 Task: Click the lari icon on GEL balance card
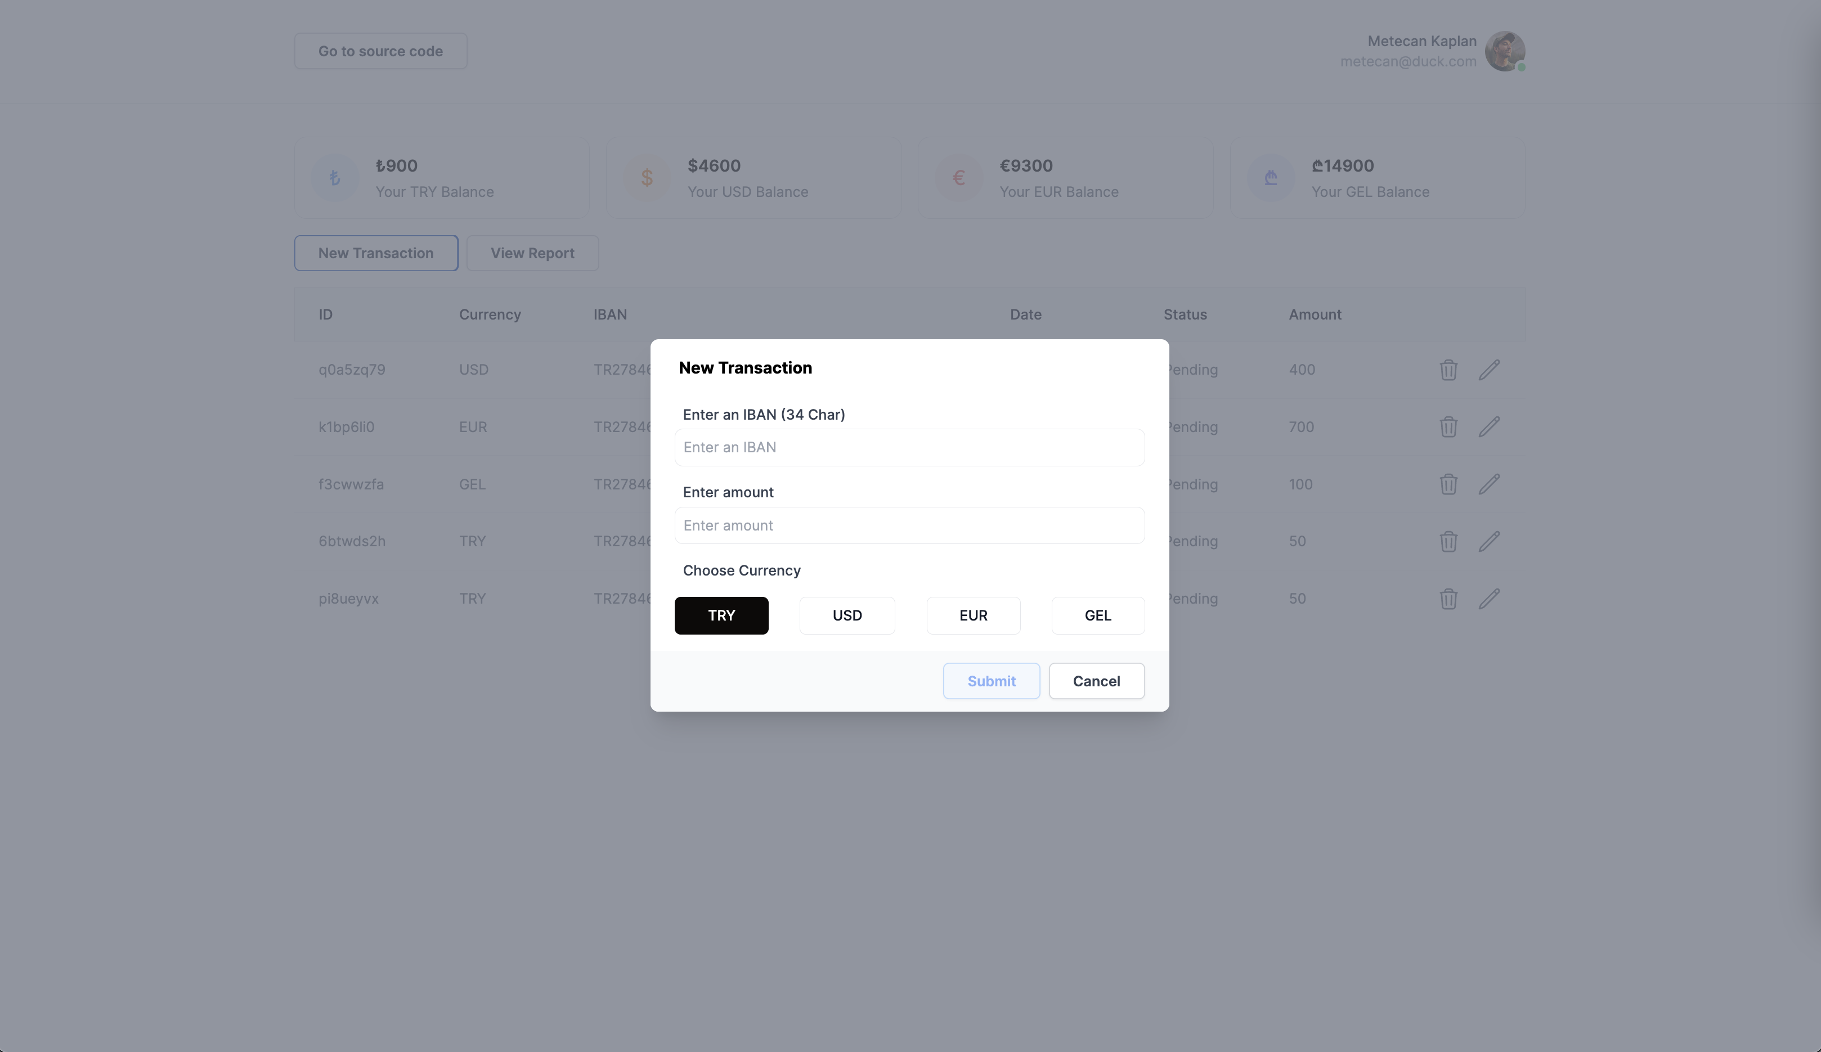click(1270, 177)
